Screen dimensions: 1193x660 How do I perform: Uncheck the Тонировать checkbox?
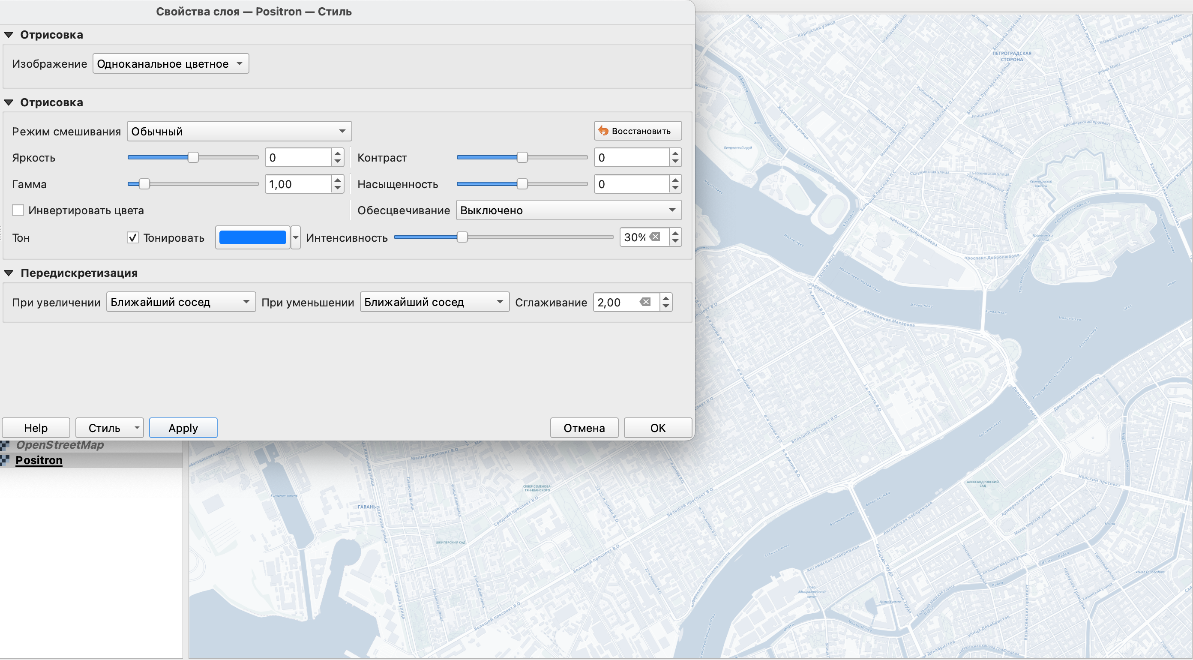click(x=133, y=237)
